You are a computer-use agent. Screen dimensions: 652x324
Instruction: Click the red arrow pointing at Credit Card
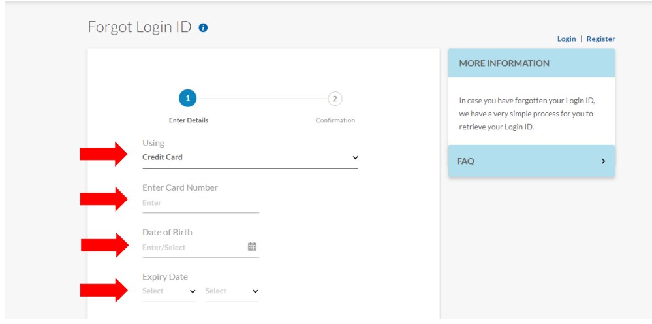coord(104,154)
